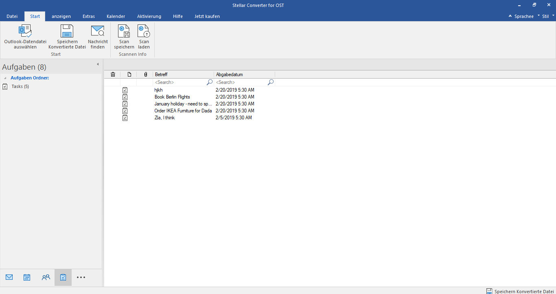Click the Betreff search field
556x294 pixels.
coord(180,82)
